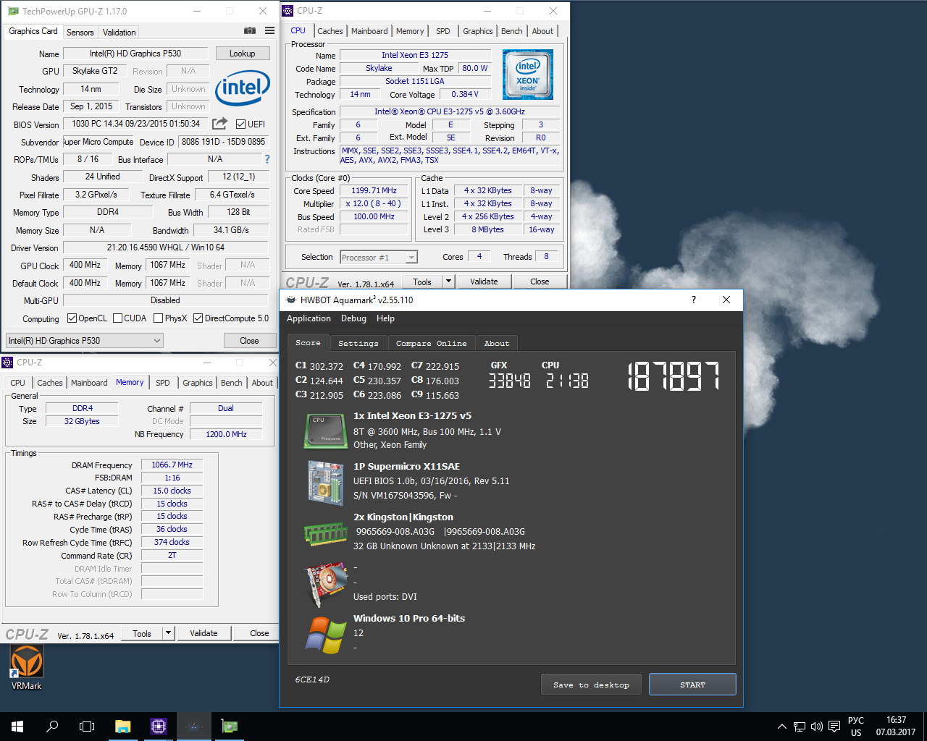Open the SPD tab in bottom CPU-Z window
Viewport: 927px width, 741px height.
[x=163, y=383]
